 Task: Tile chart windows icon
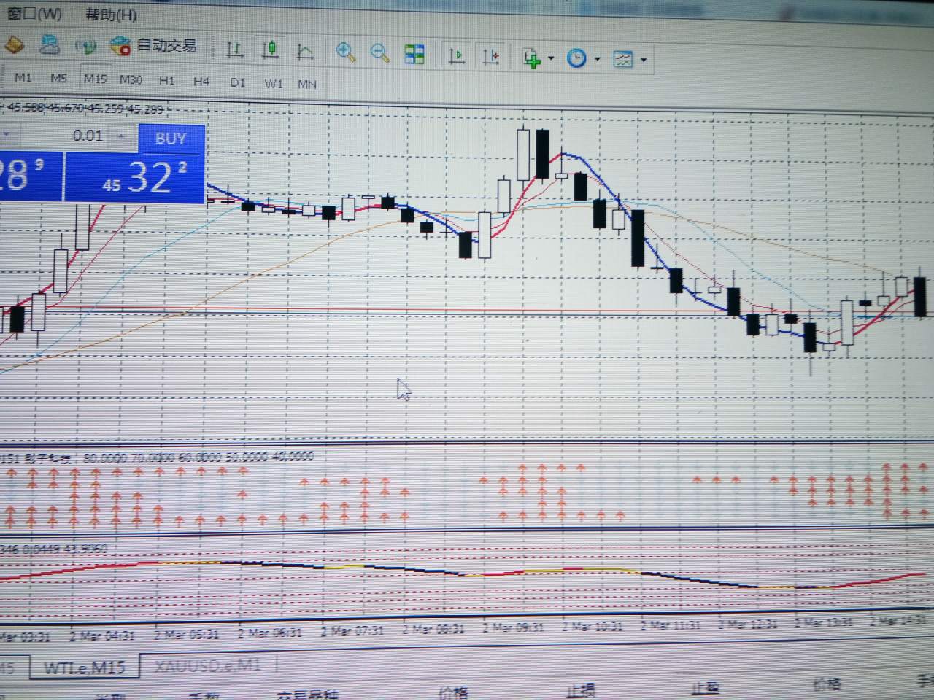414,54
